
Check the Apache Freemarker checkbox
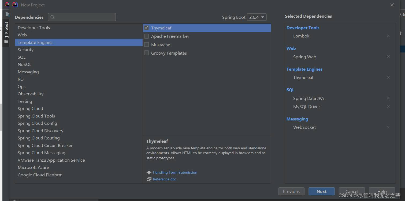click(x=147, y=36)
